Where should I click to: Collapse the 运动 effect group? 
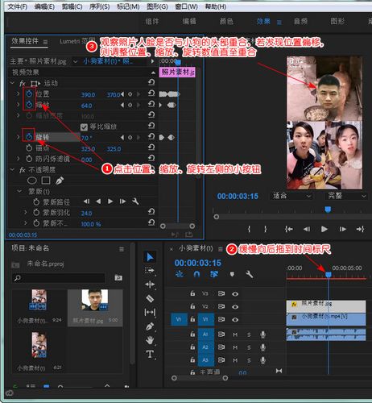click(12, 83)
